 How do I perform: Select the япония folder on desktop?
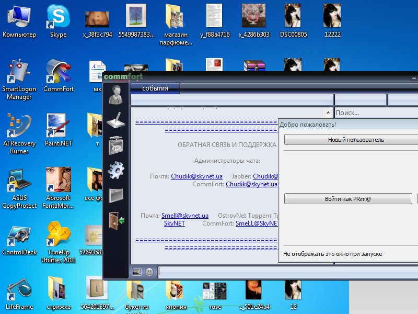click(x=176, y=295)
